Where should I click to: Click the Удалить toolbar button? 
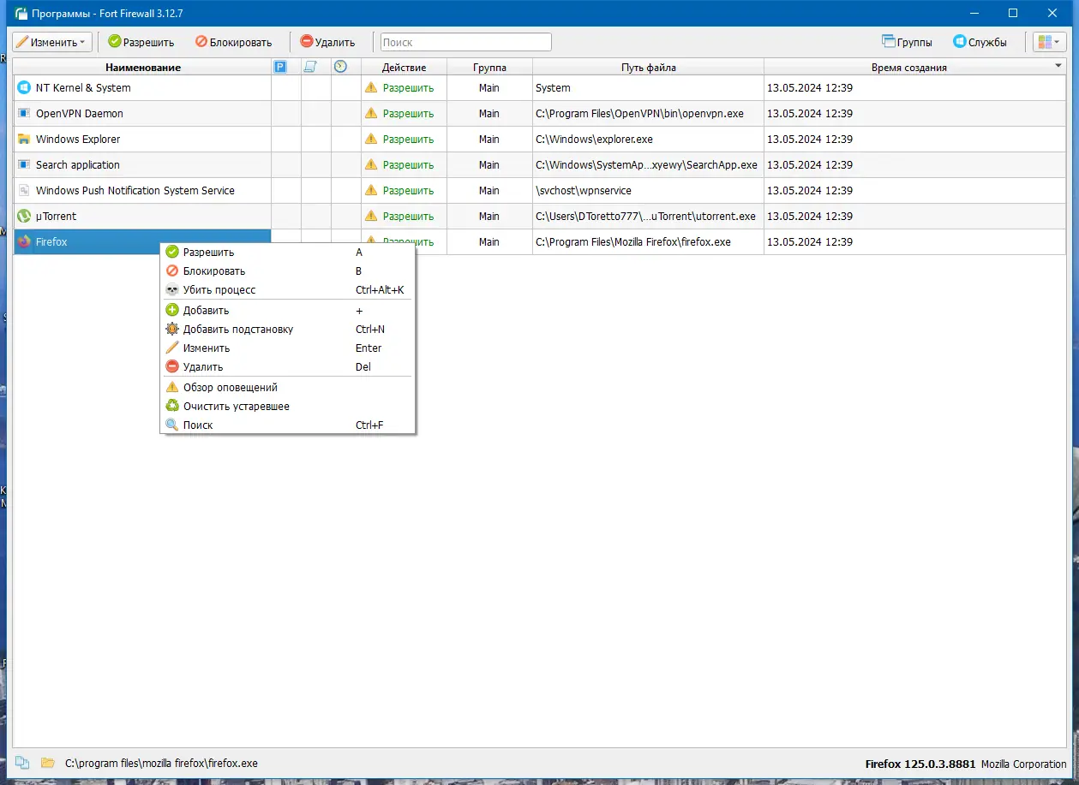[x=327, y=42]
